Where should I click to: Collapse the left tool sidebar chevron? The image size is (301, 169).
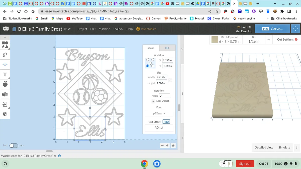pos(5,37)
